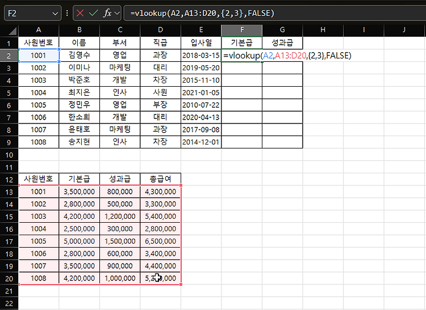Click the name 박준호
The width and height of the screenshot is (426, 310).
click(79, 80)
